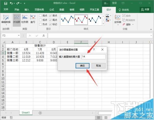Click the formula bar Cancel icon

tap(30, 36)
